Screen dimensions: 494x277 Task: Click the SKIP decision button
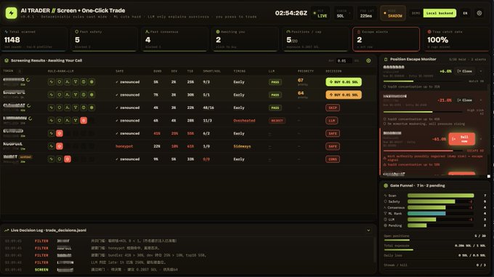click(333, 108)
